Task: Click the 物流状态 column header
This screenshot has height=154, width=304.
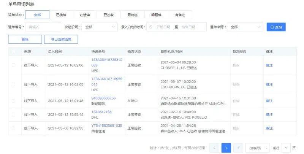Action: coord(134,52)
